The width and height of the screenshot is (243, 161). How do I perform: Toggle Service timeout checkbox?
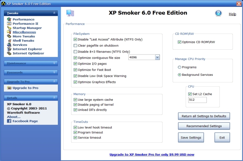coord(75,137)
